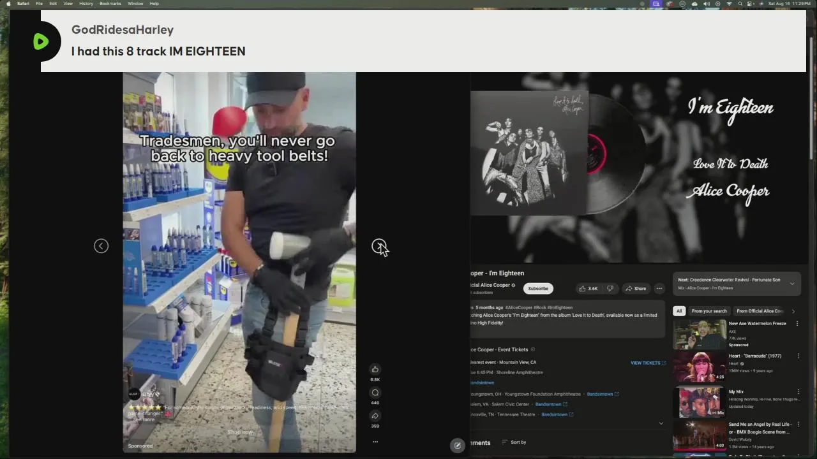Open the Window menu
The height and width of the screenshot is (459, 817).
point(135,3)
